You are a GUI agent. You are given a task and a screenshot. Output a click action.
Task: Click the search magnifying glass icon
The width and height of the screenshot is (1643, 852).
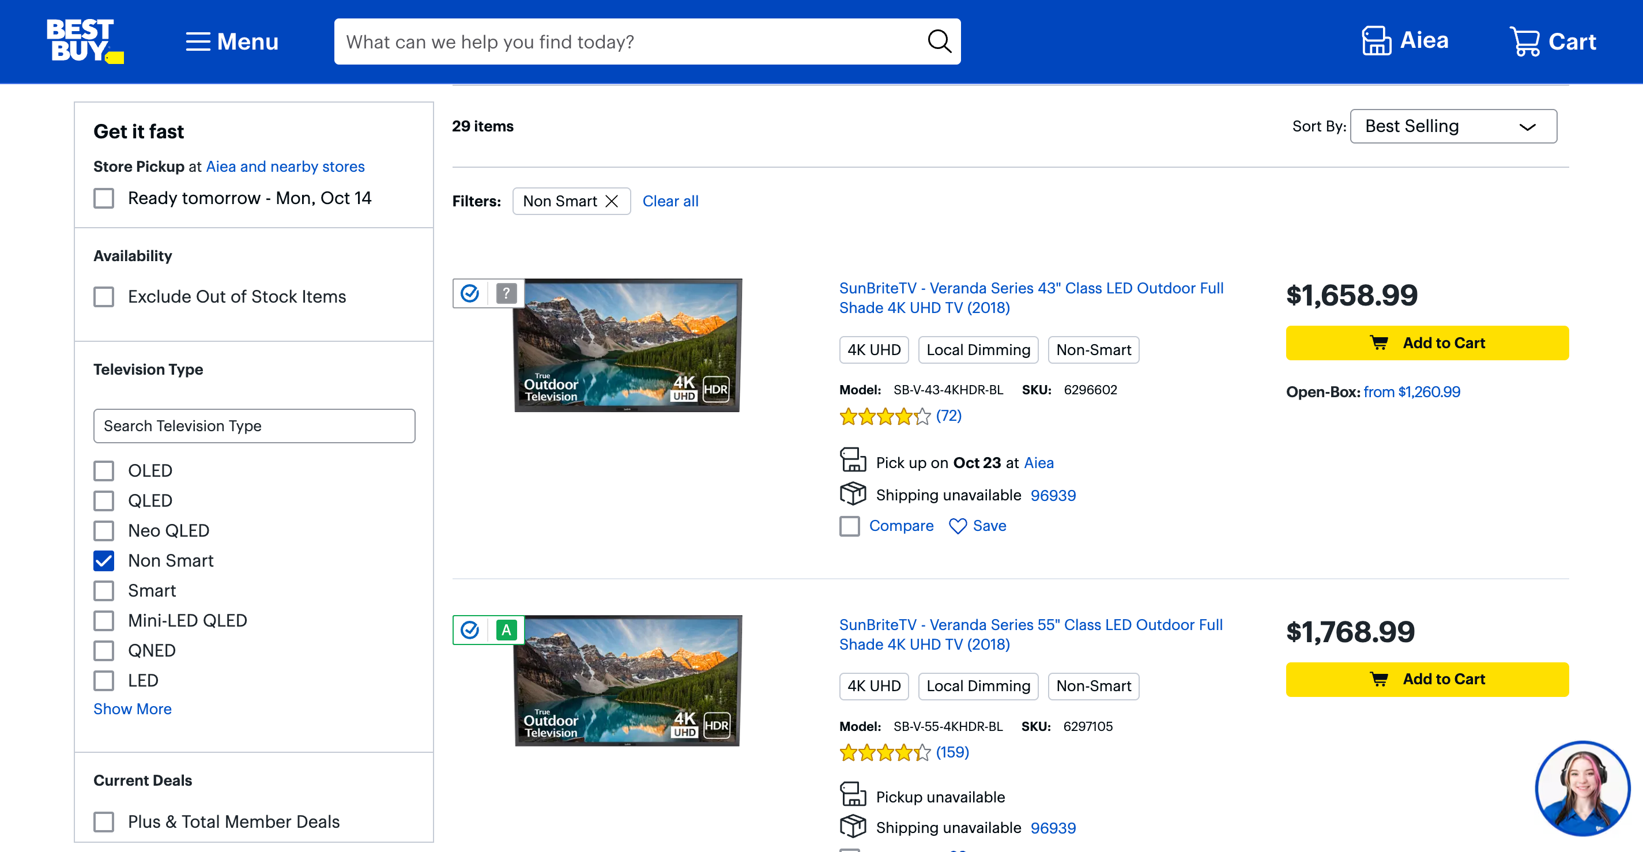(939, 42)
